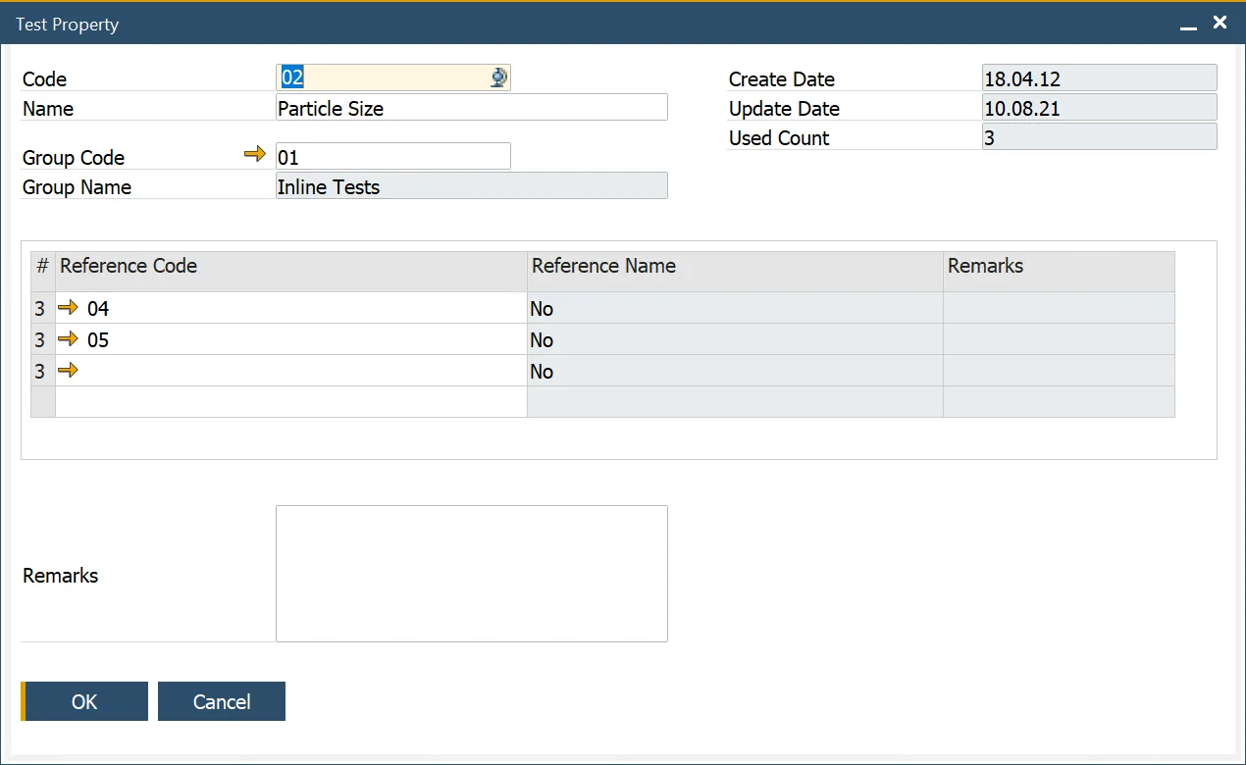Click the Code field lookup icon

pos(499,78)
